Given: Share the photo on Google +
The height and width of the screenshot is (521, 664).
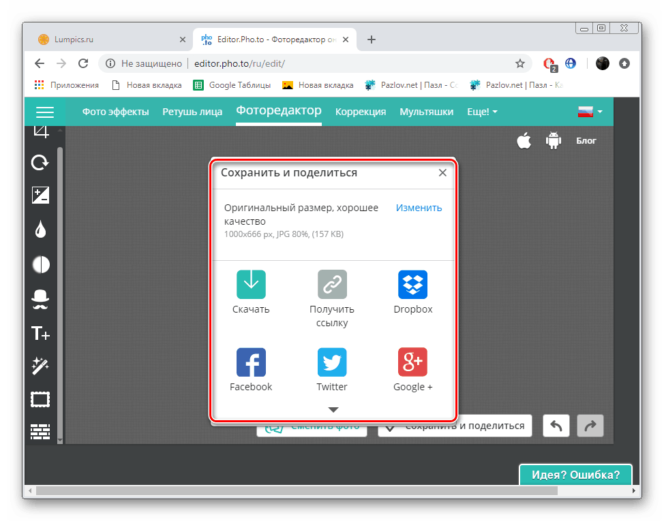Looking at the screenshot, I should 412,362.
